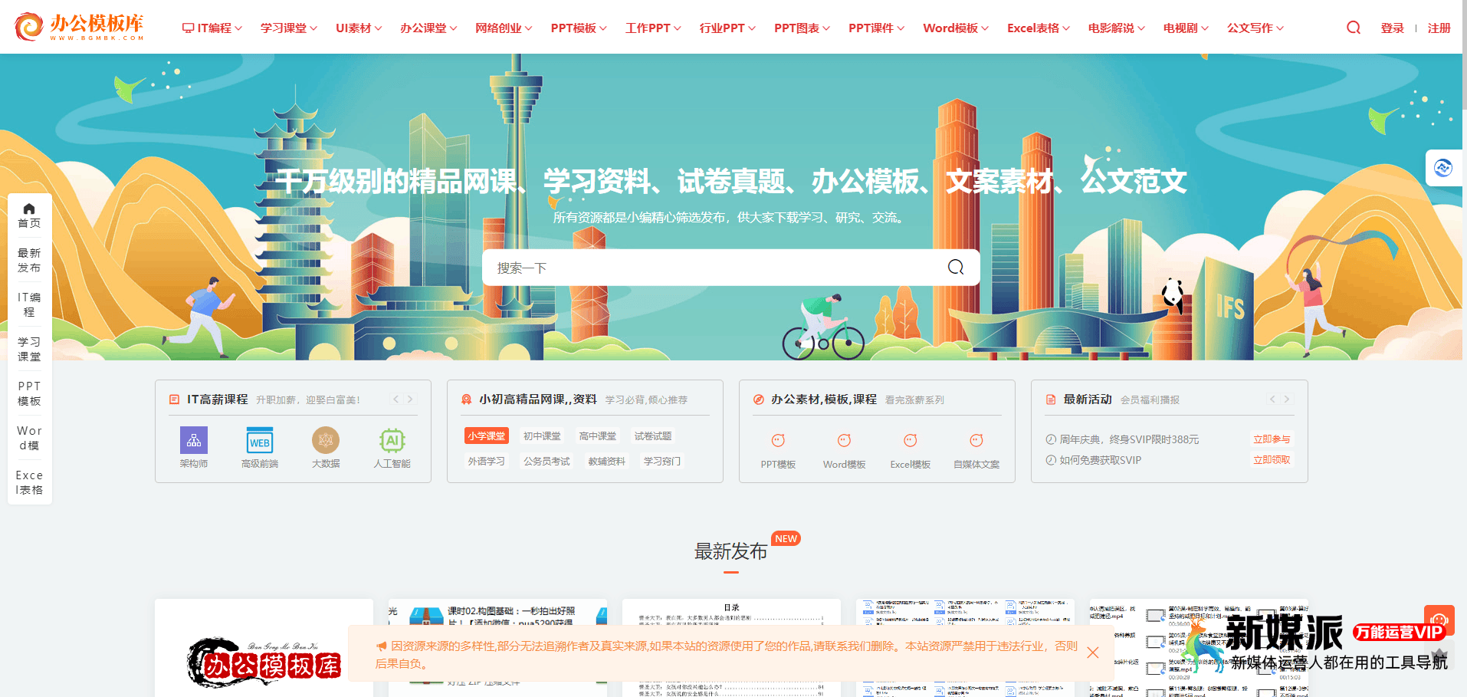Click the 大数据 big data course icon
The image size is (1467, 697).
pyautogui.click(x=325, y=441)
